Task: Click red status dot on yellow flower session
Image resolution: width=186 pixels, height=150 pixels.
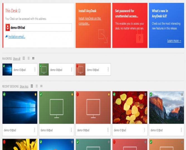Action: coord(4,142)
